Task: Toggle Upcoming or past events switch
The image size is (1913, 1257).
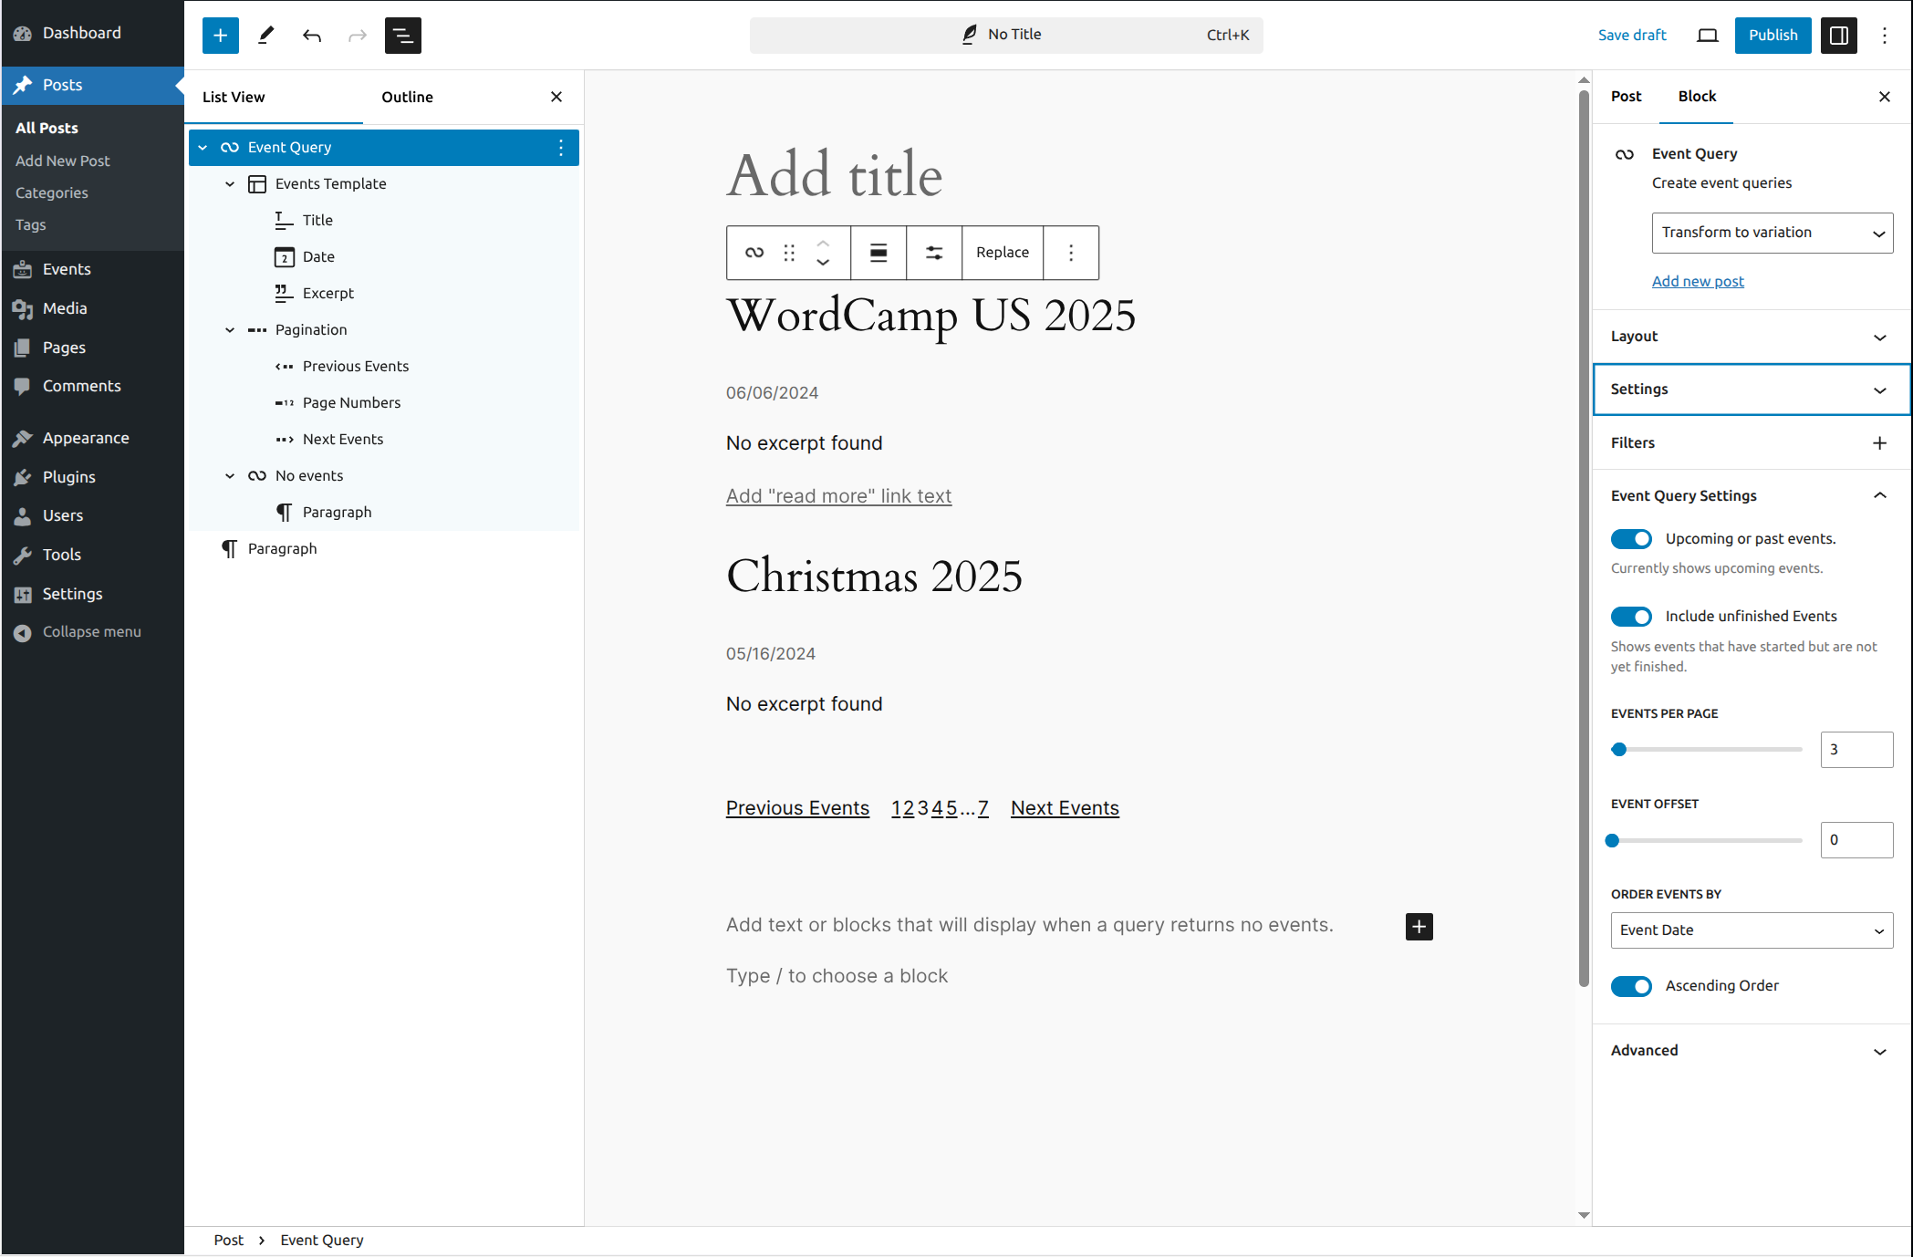Action: [x=1631, y=539]
